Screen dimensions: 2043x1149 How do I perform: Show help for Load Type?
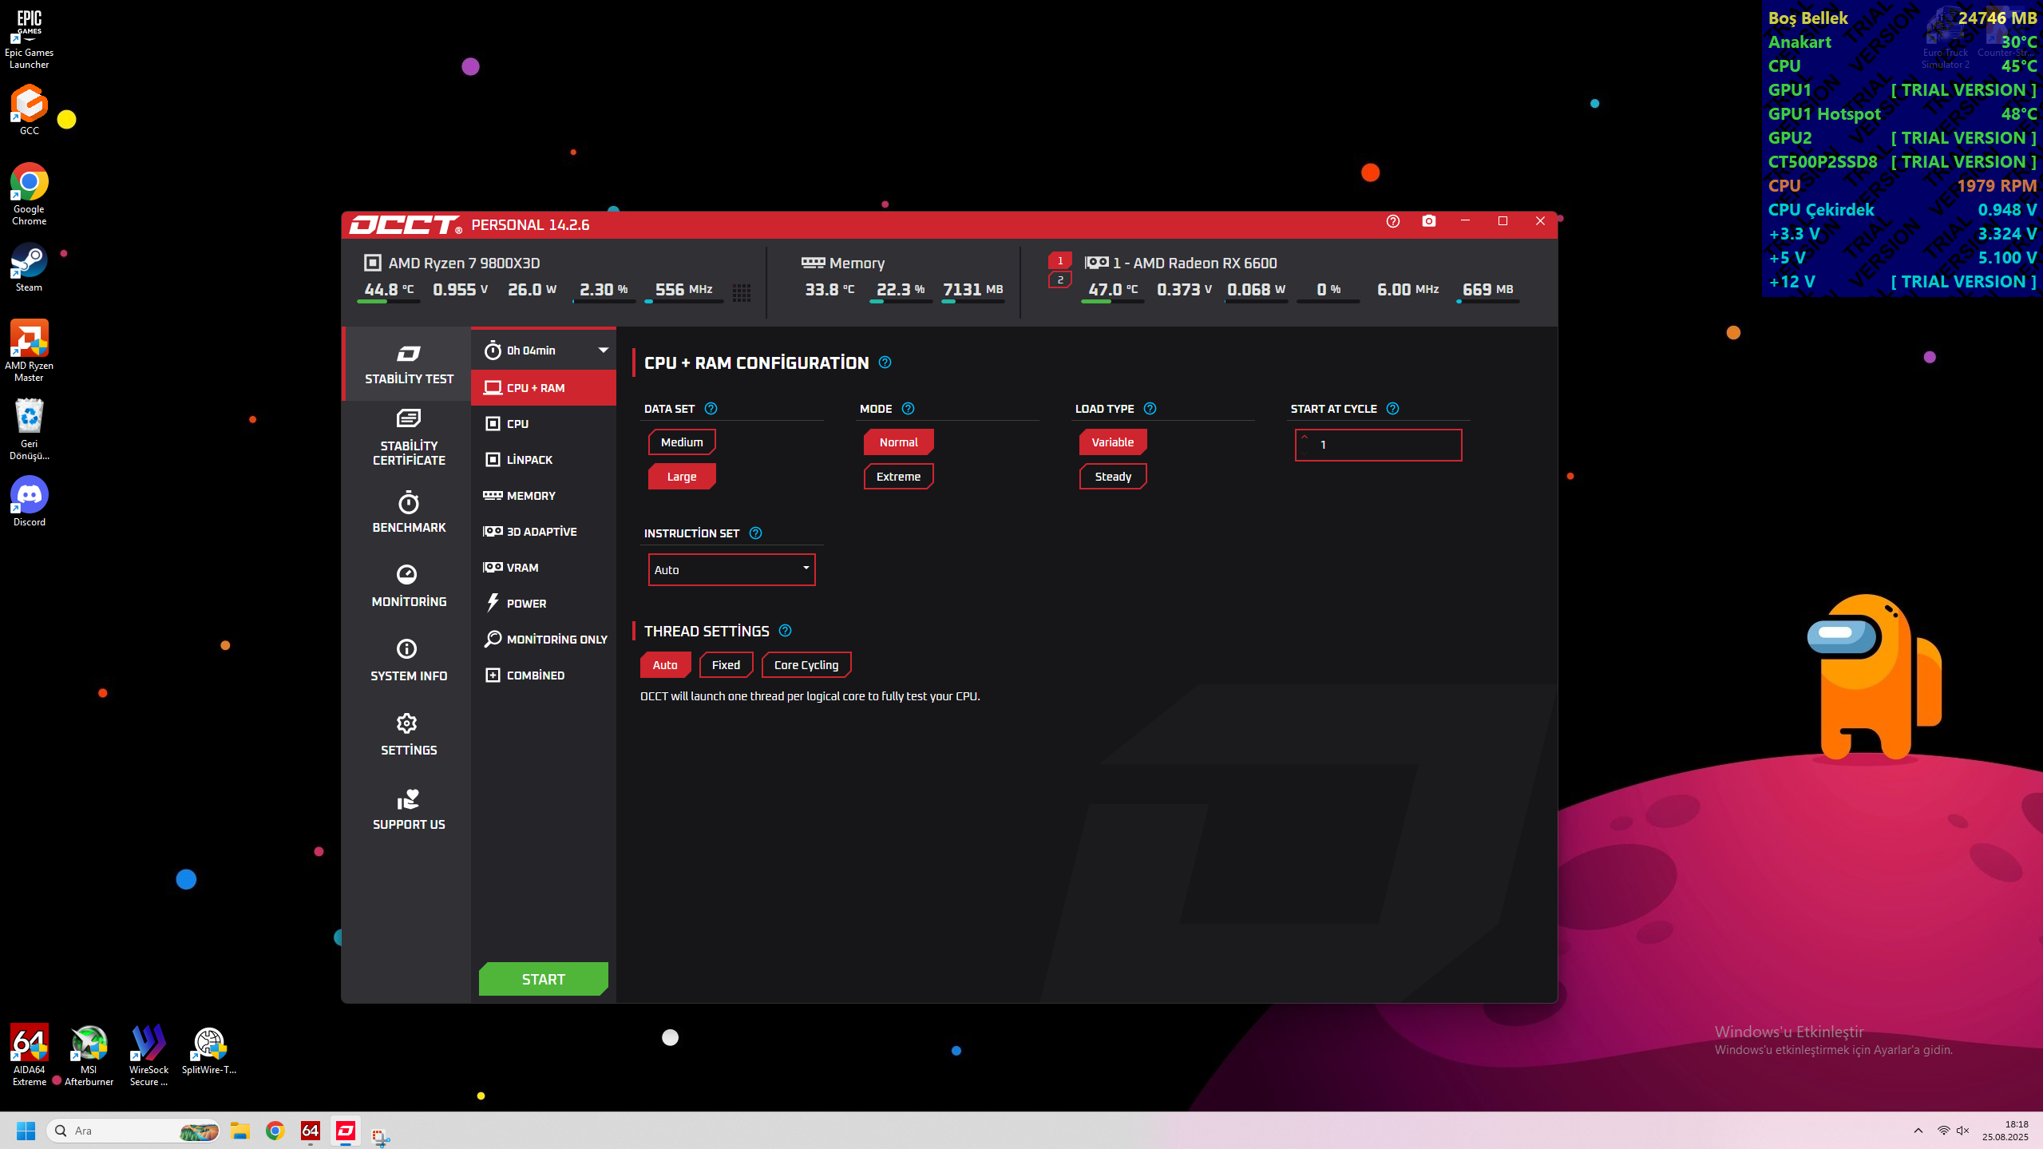(1150, 409)
